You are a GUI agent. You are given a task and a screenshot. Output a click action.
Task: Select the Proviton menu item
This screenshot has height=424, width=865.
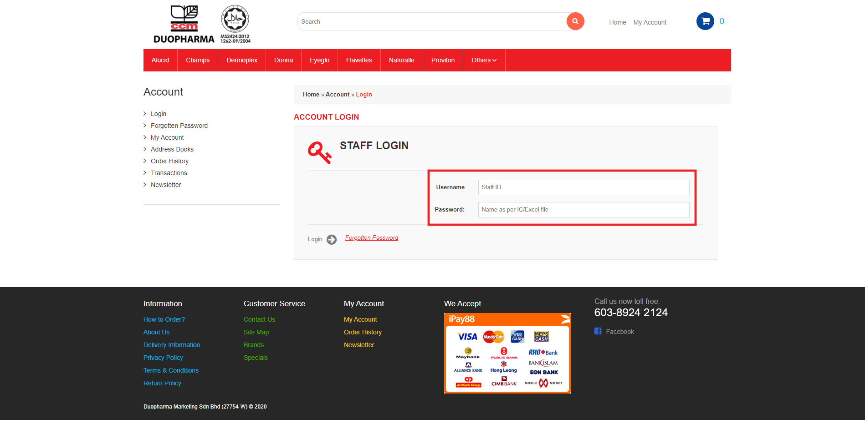click(443, 61)
